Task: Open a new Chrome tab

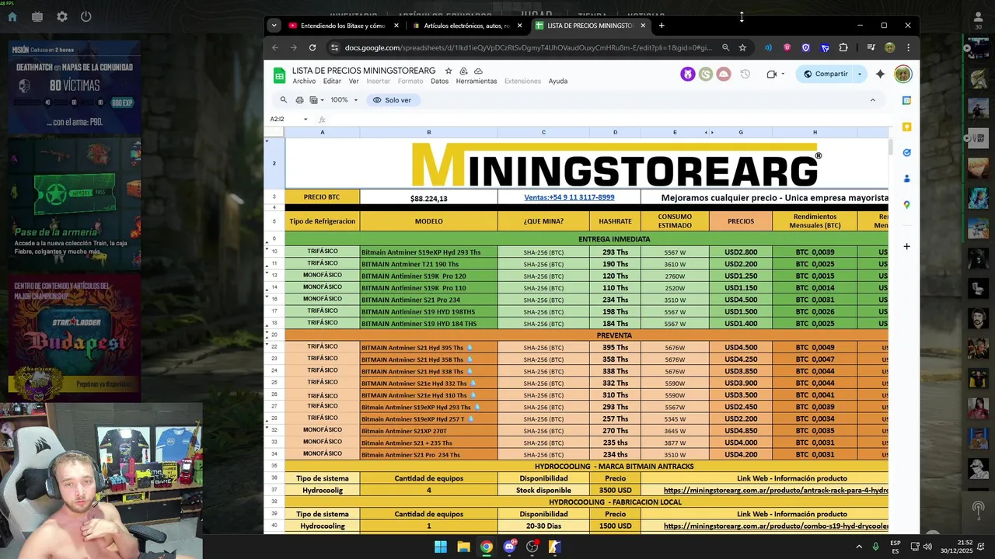Action: 662,26
